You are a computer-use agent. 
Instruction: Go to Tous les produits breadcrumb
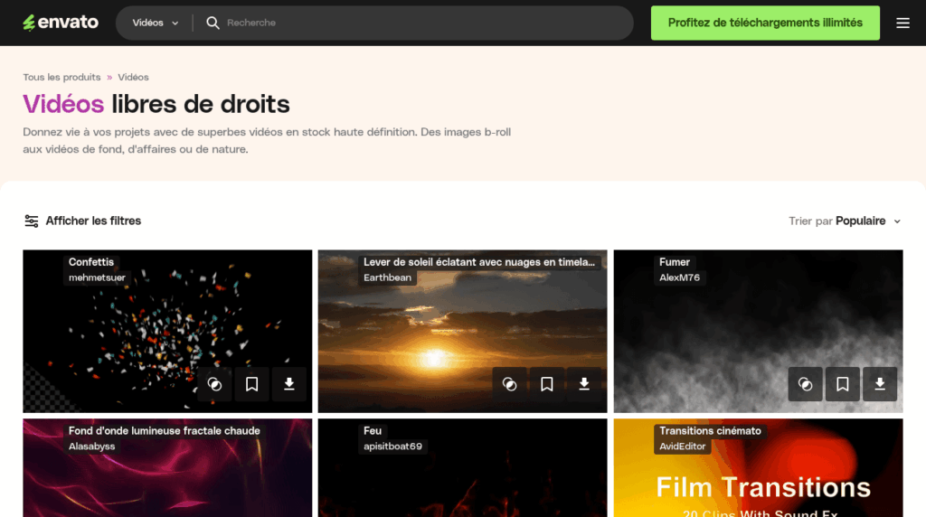coord(61,78)
